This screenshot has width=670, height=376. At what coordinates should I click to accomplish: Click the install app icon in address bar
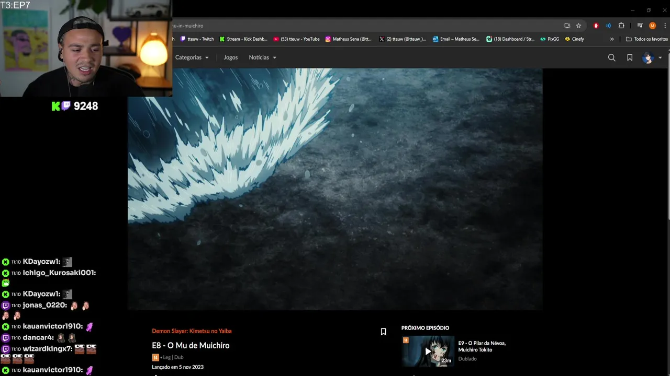coord(567,26)
